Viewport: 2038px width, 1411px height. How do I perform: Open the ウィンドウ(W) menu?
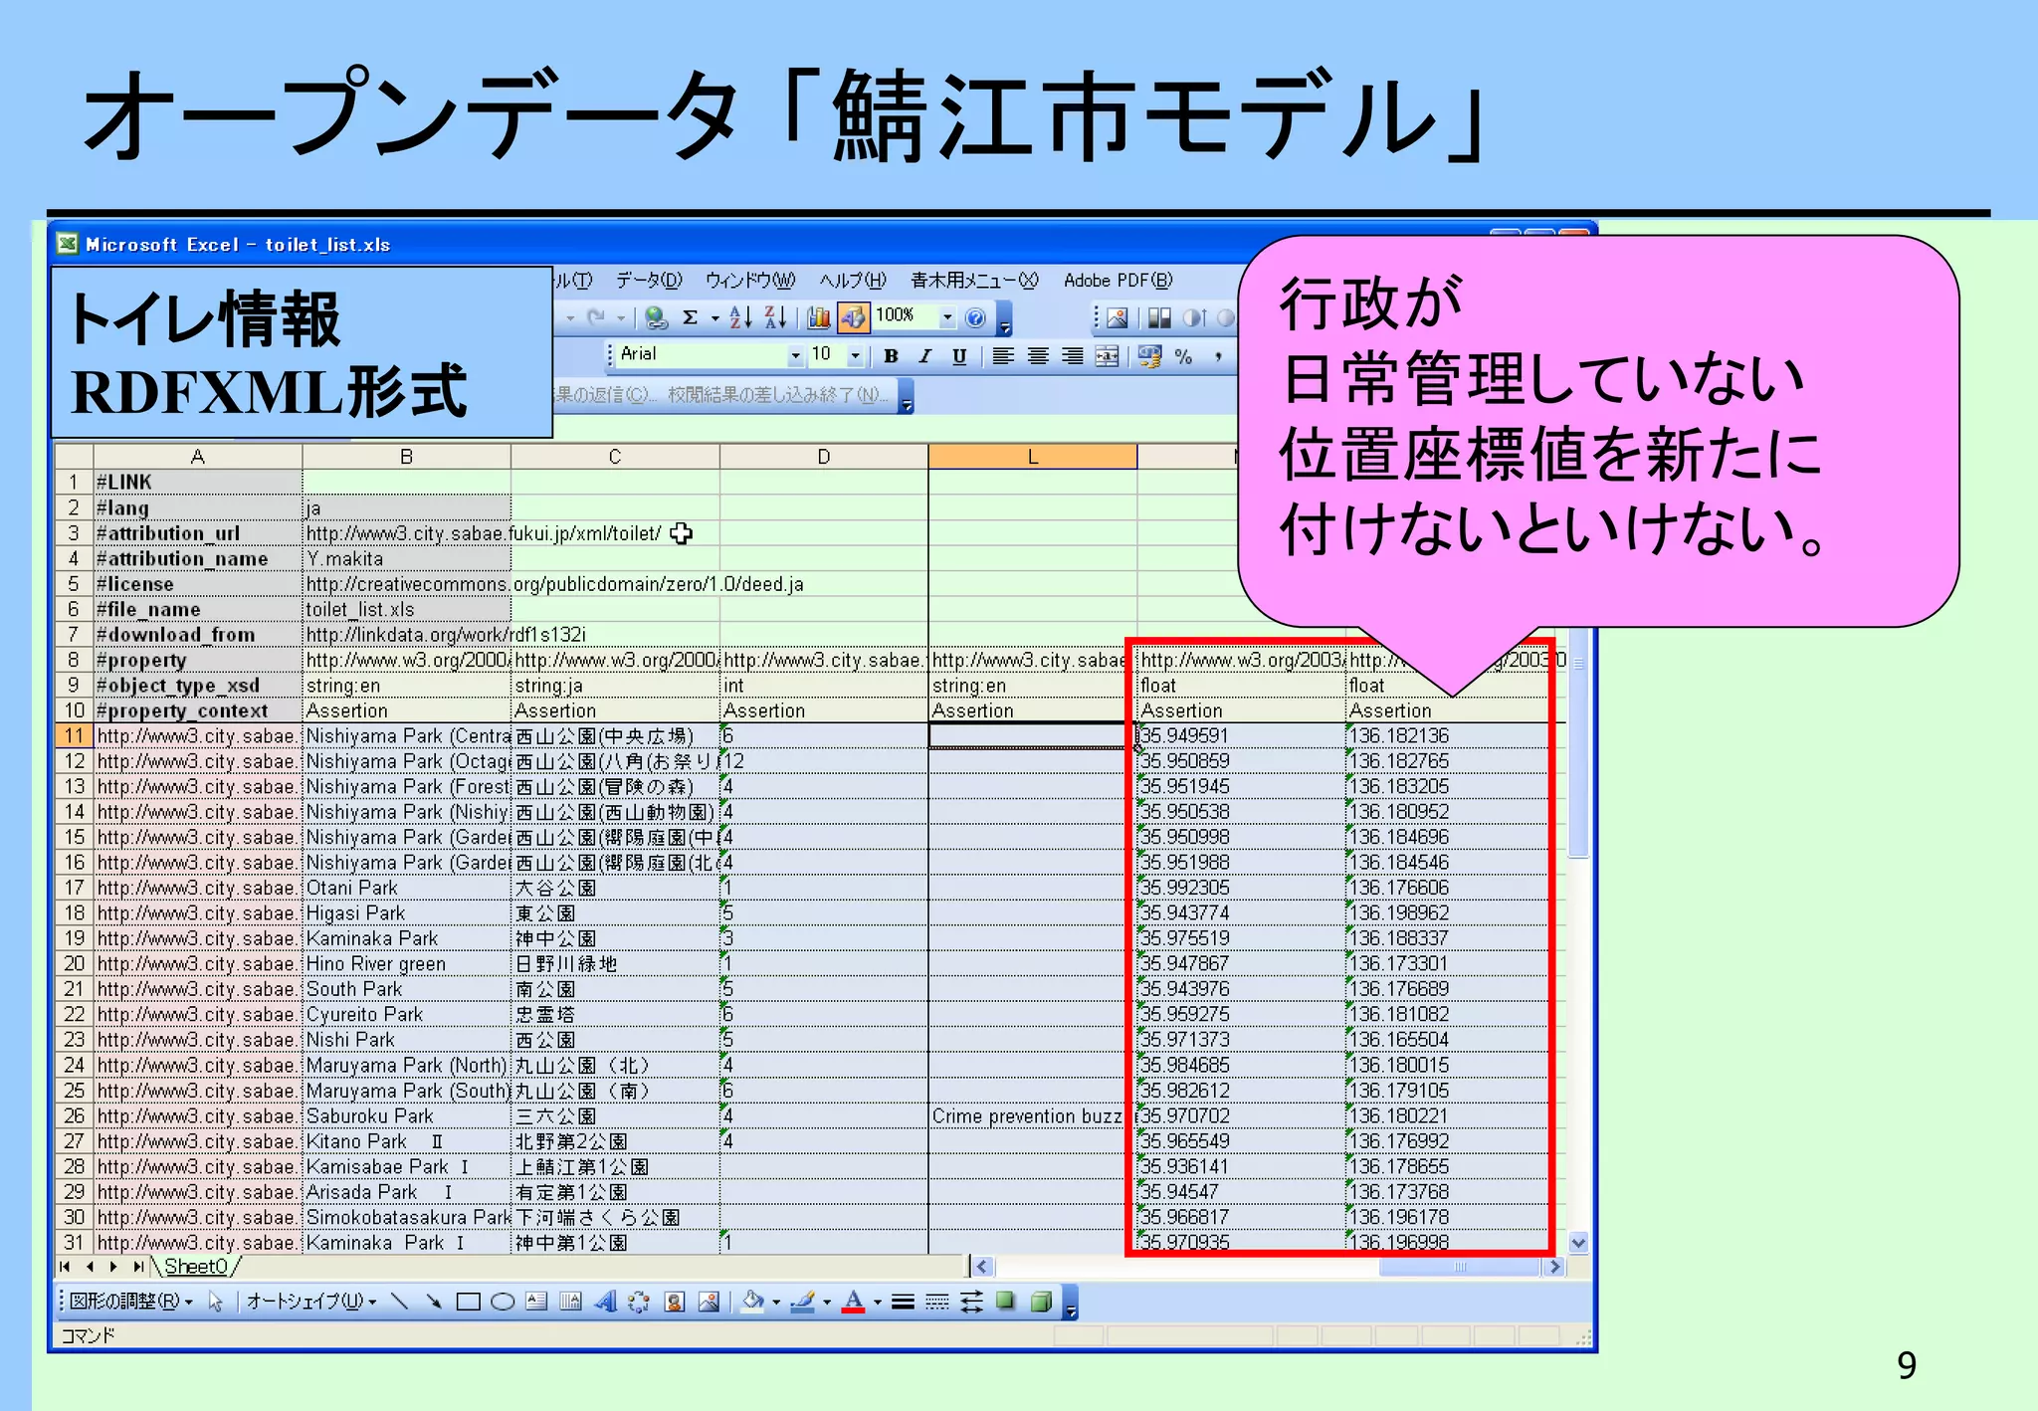pos(750,281)
